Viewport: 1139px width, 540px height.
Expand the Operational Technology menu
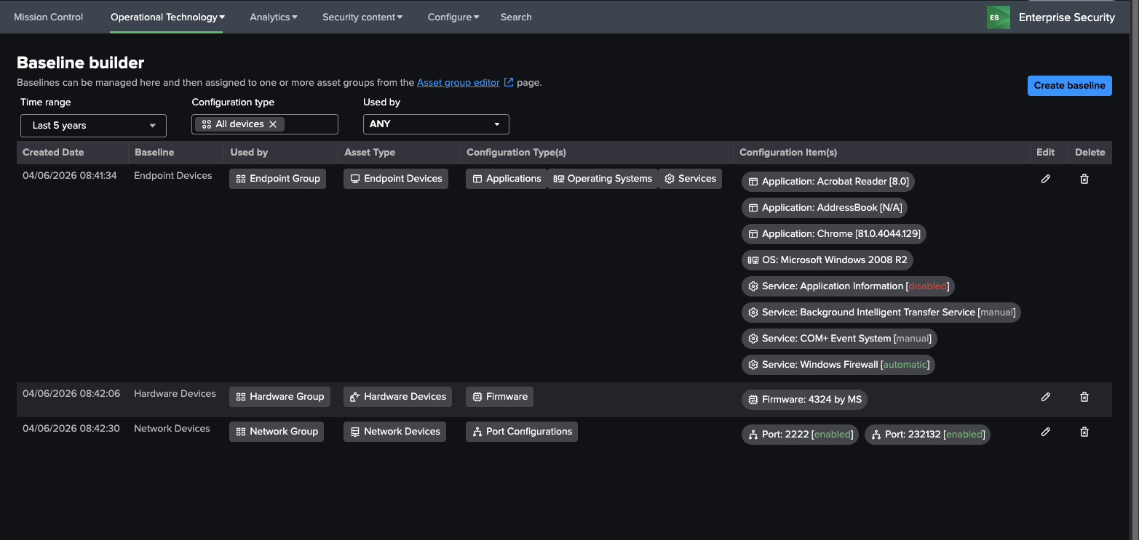pyautogui.click(x=167, y=17)
